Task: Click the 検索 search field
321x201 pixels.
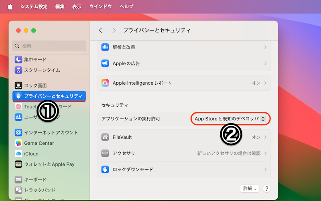Action: pyautogui.click(x=49, y=46)
